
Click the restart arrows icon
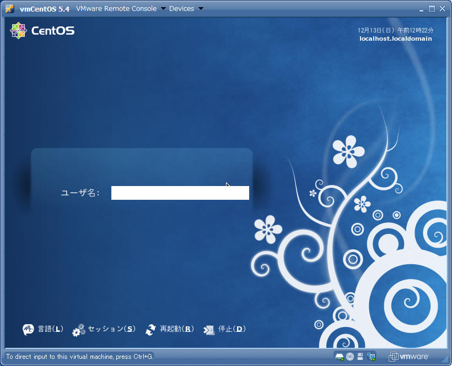(x=150, y=330)
